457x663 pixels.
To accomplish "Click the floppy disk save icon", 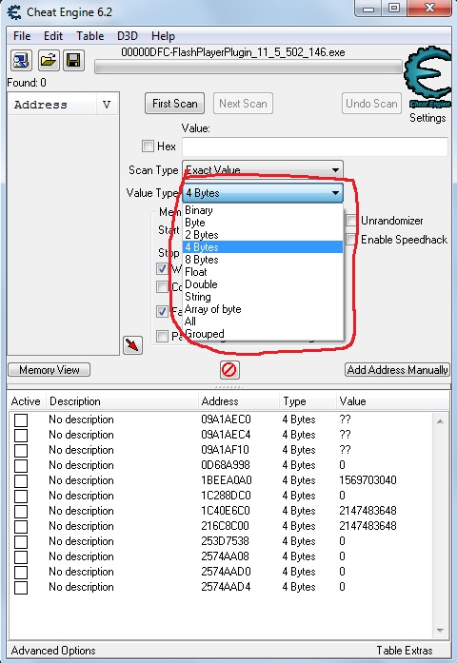I will [x=73, y=60].
